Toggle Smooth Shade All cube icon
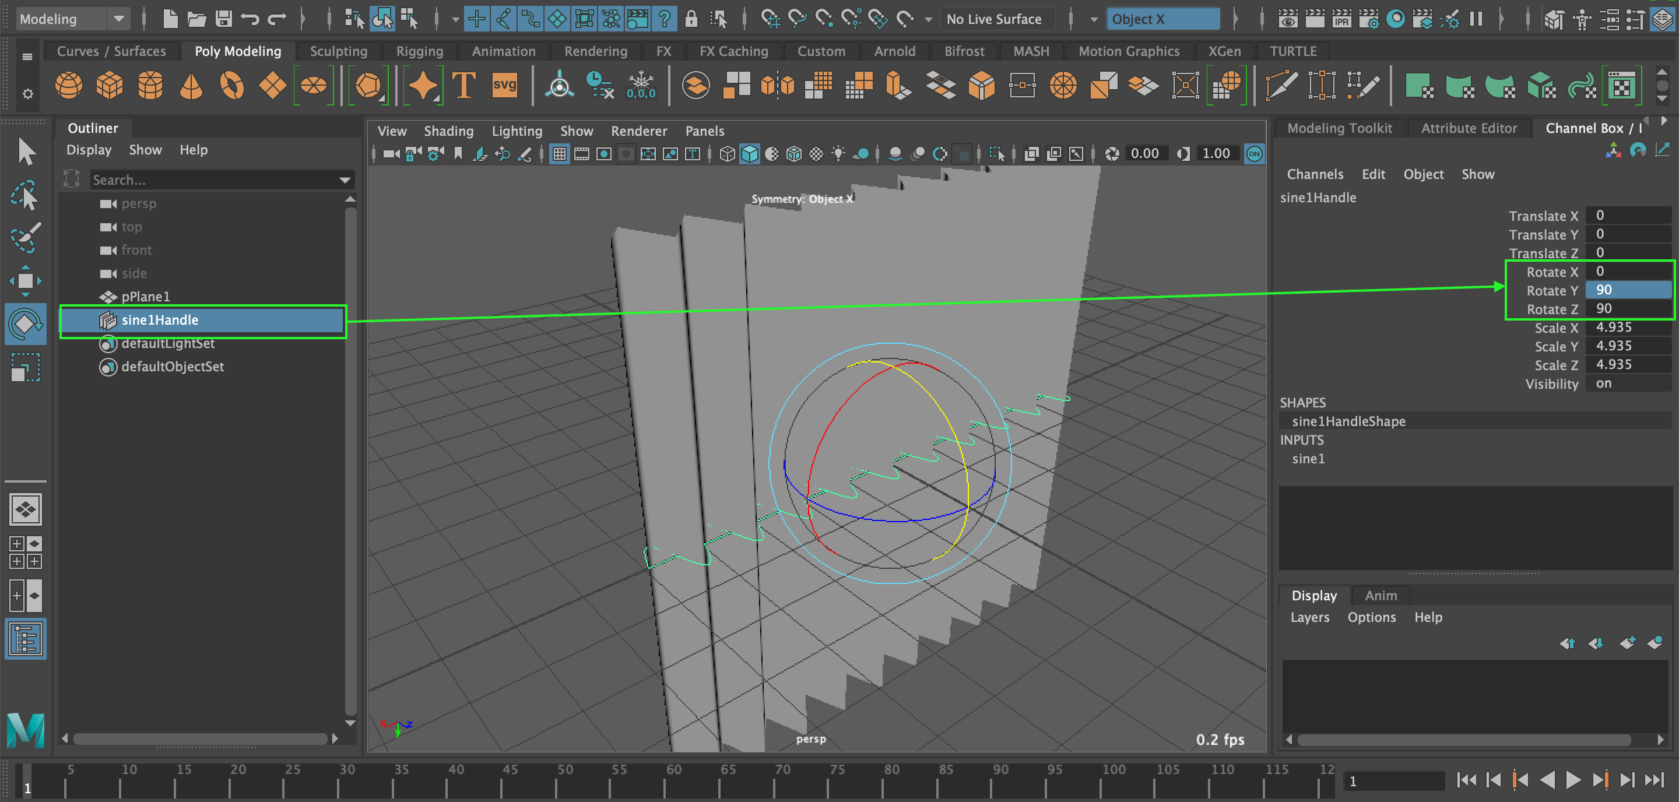 pyautogui.click(x=750, y=154)
